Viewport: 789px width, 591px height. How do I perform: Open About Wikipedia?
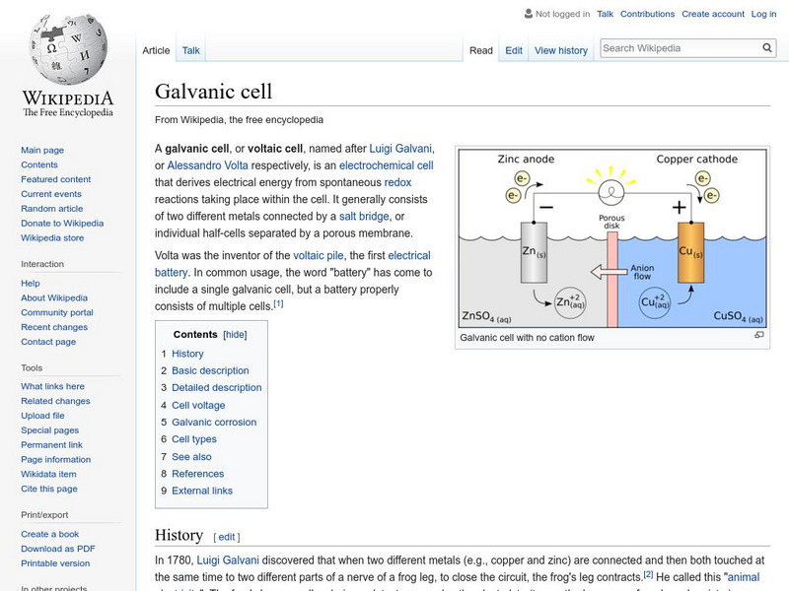pyautogui.click(x=54, y=297)
